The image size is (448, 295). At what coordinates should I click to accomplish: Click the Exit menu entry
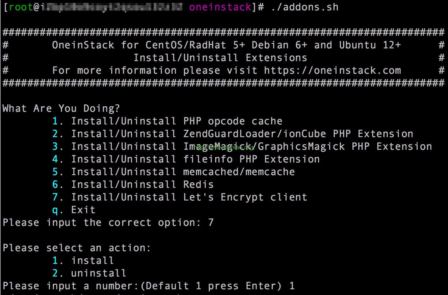74,210
